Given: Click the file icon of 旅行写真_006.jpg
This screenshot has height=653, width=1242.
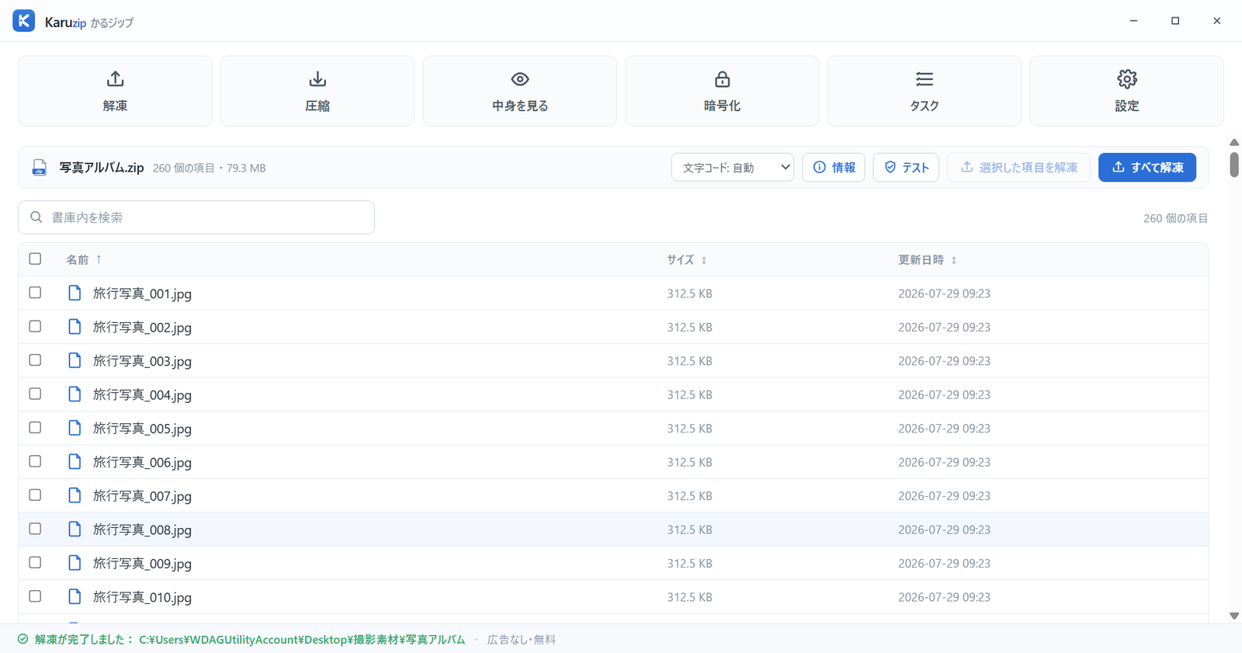Looking at the screenshot, I should pyautogui.click(x=75, y=461).
